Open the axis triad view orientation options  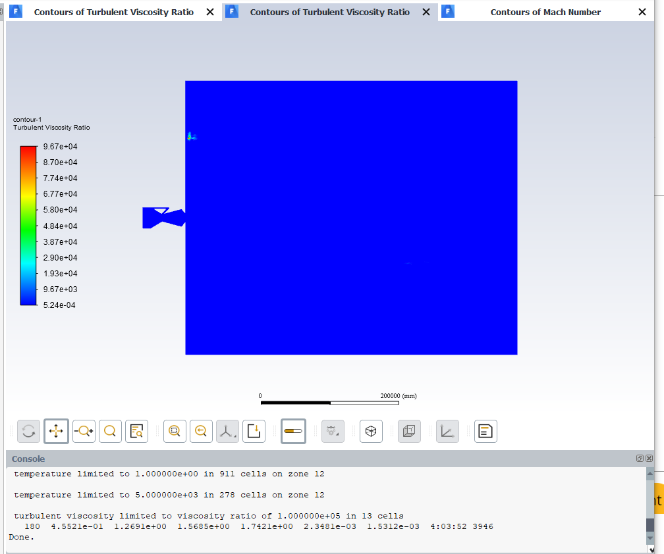(x=227, y=432)
